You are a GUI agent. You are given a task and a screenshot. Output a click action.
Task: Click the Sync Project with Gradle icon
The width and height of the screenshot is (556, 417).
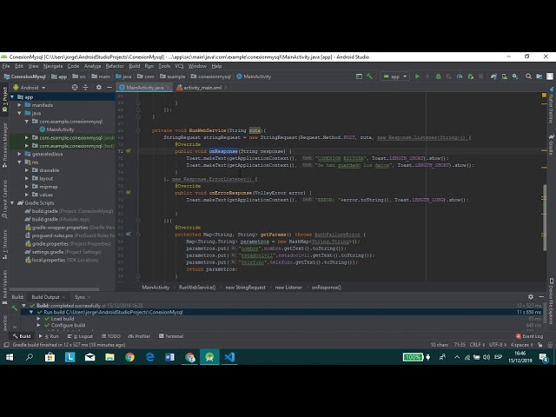tap(493, 76)
